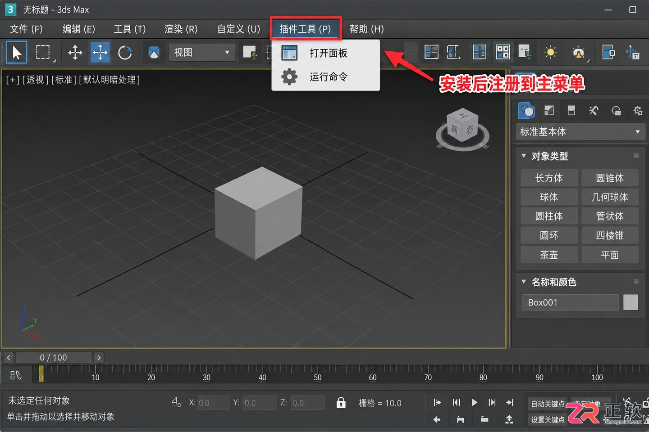Click the Box001 object name field

click(x=570, y=302)
